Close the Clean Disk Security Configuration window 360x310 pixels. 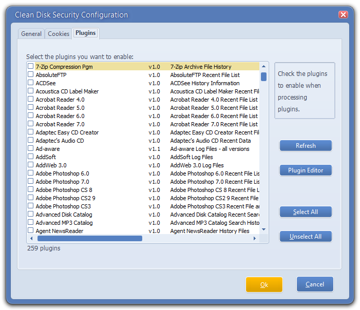[343, 15]
